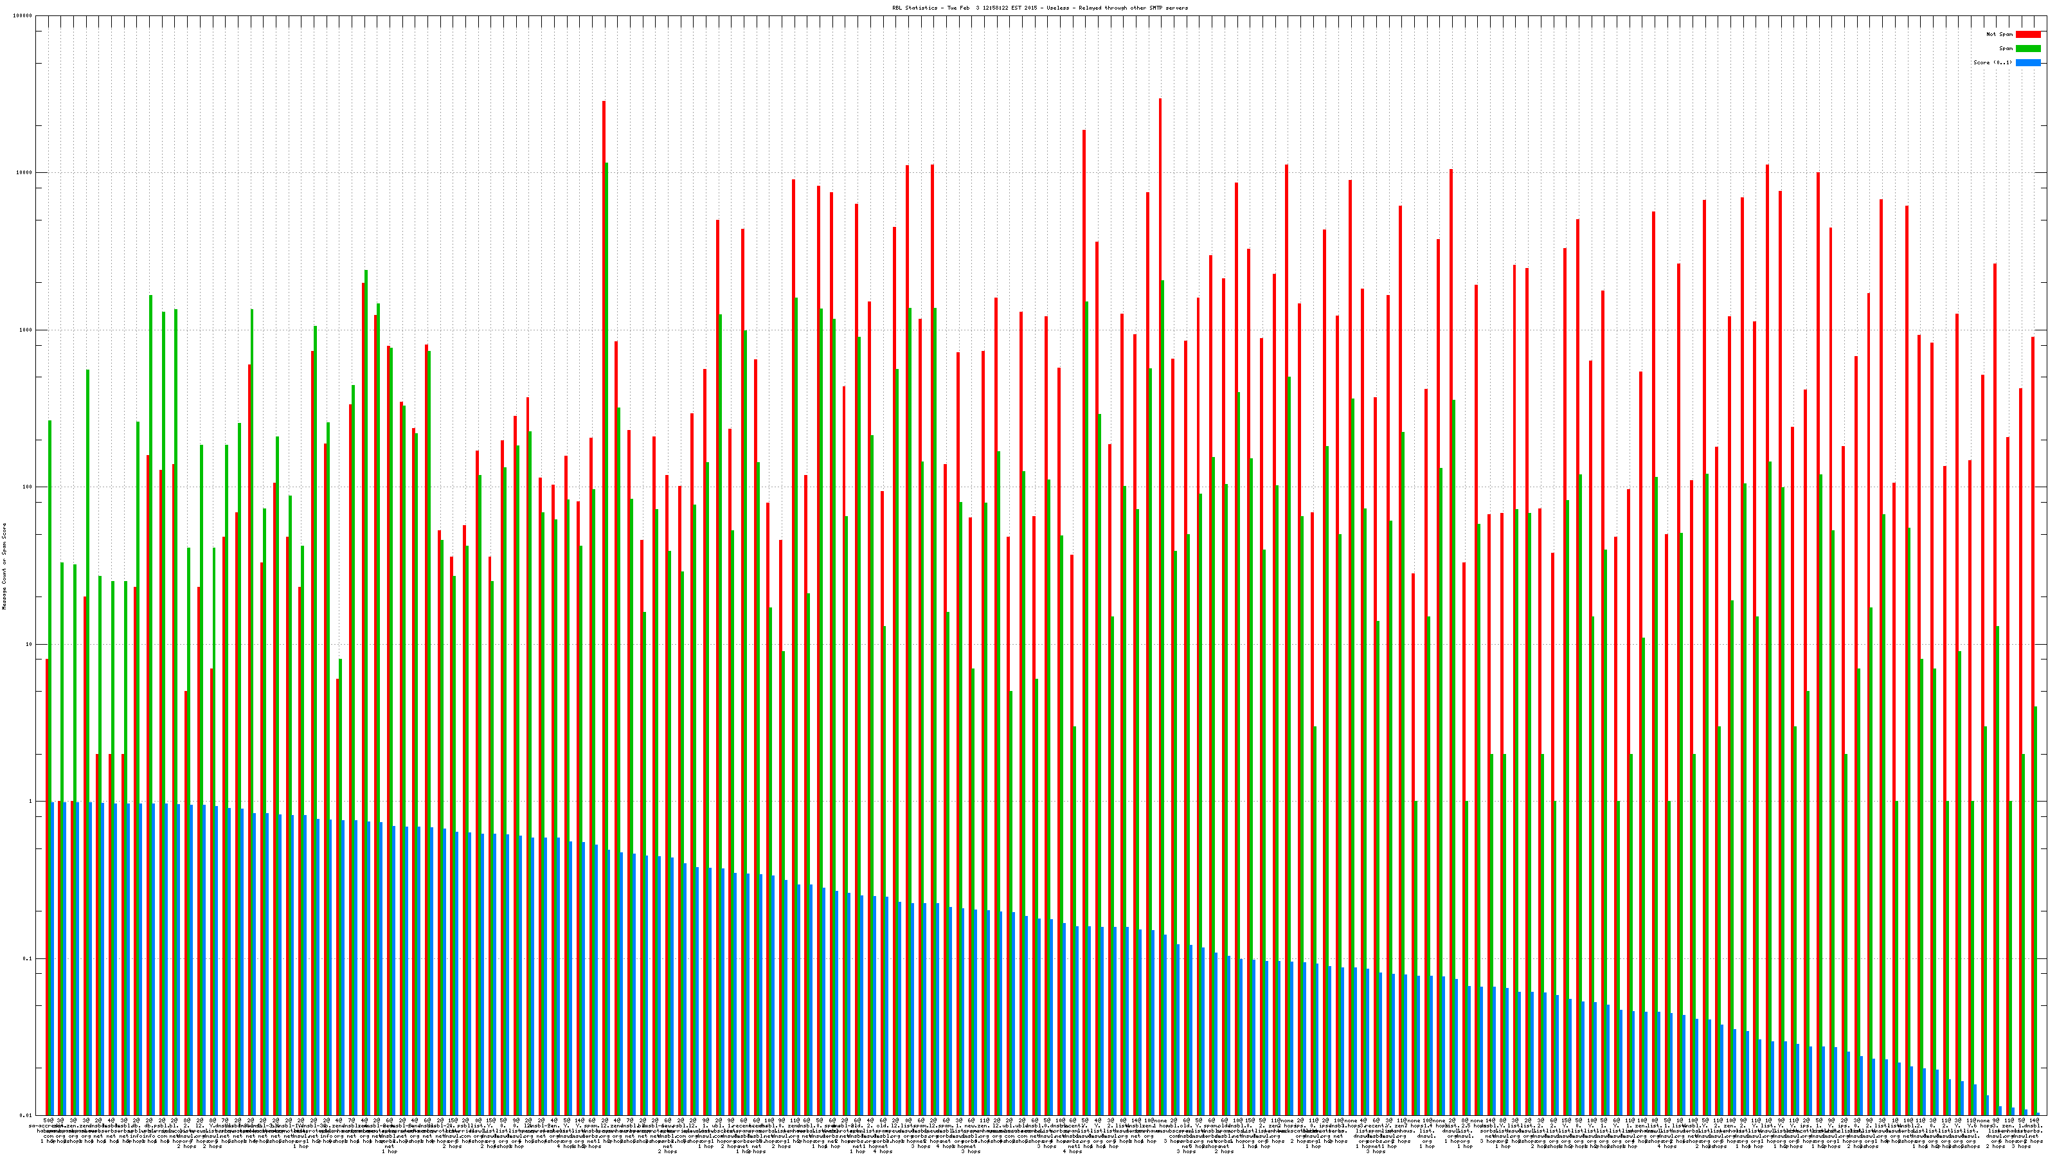Click the RBL Statistics chart title
The width and height of the screenshot is (2057, 1157).
pyautogui.click(x=1039, y=8)
